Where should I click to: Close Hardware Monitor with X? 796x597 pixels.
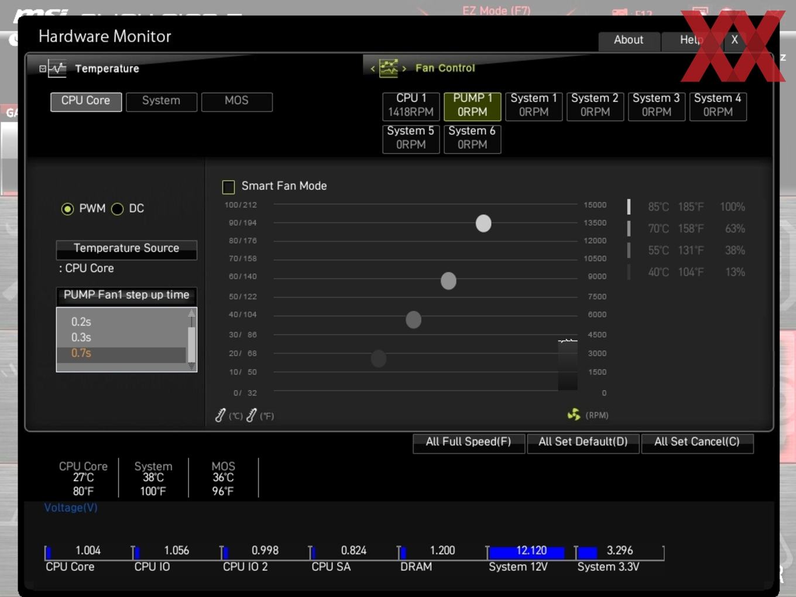[735, 41]
